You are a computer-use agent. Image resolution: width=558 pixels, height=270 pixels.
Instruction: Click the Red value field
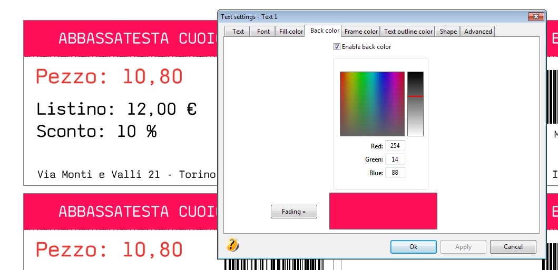pyautogui.click(x=395, y=146)
